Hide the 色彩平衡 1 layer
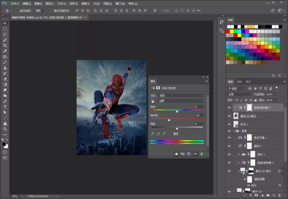 229,137
